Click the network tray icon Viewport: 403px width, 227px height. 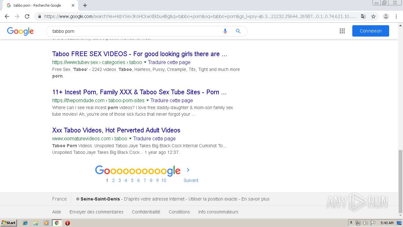[358, 223]
